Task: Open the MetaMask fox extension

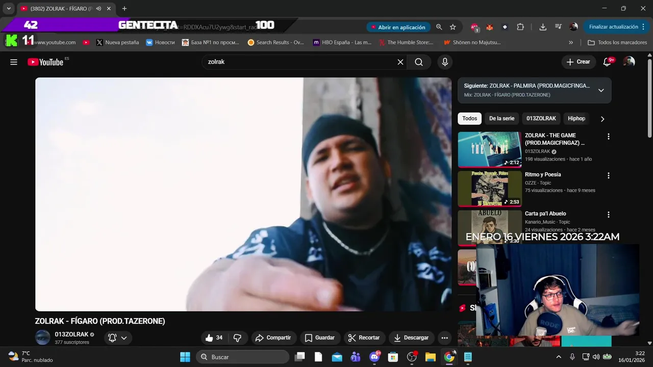Action: [x=490, y=27]
